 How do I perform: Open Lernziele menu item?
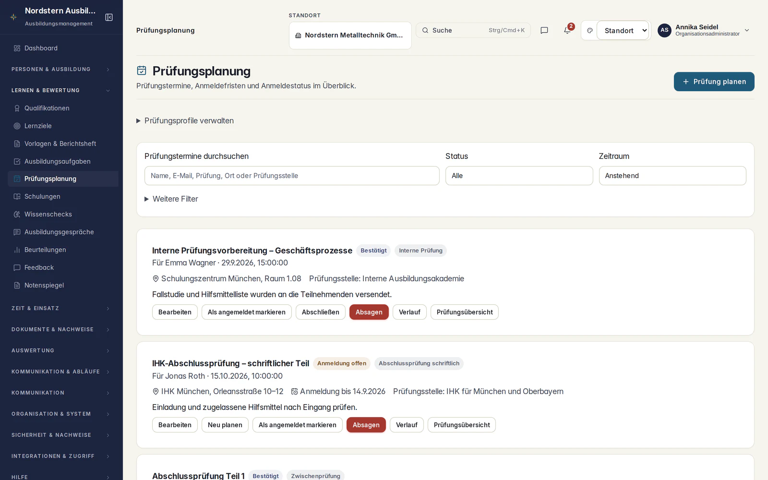coord(63,126)
